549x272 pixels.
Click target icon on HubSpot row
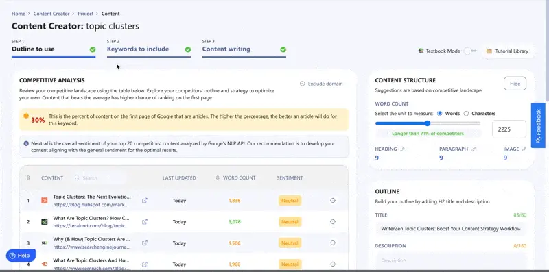[x=333, y=200]
